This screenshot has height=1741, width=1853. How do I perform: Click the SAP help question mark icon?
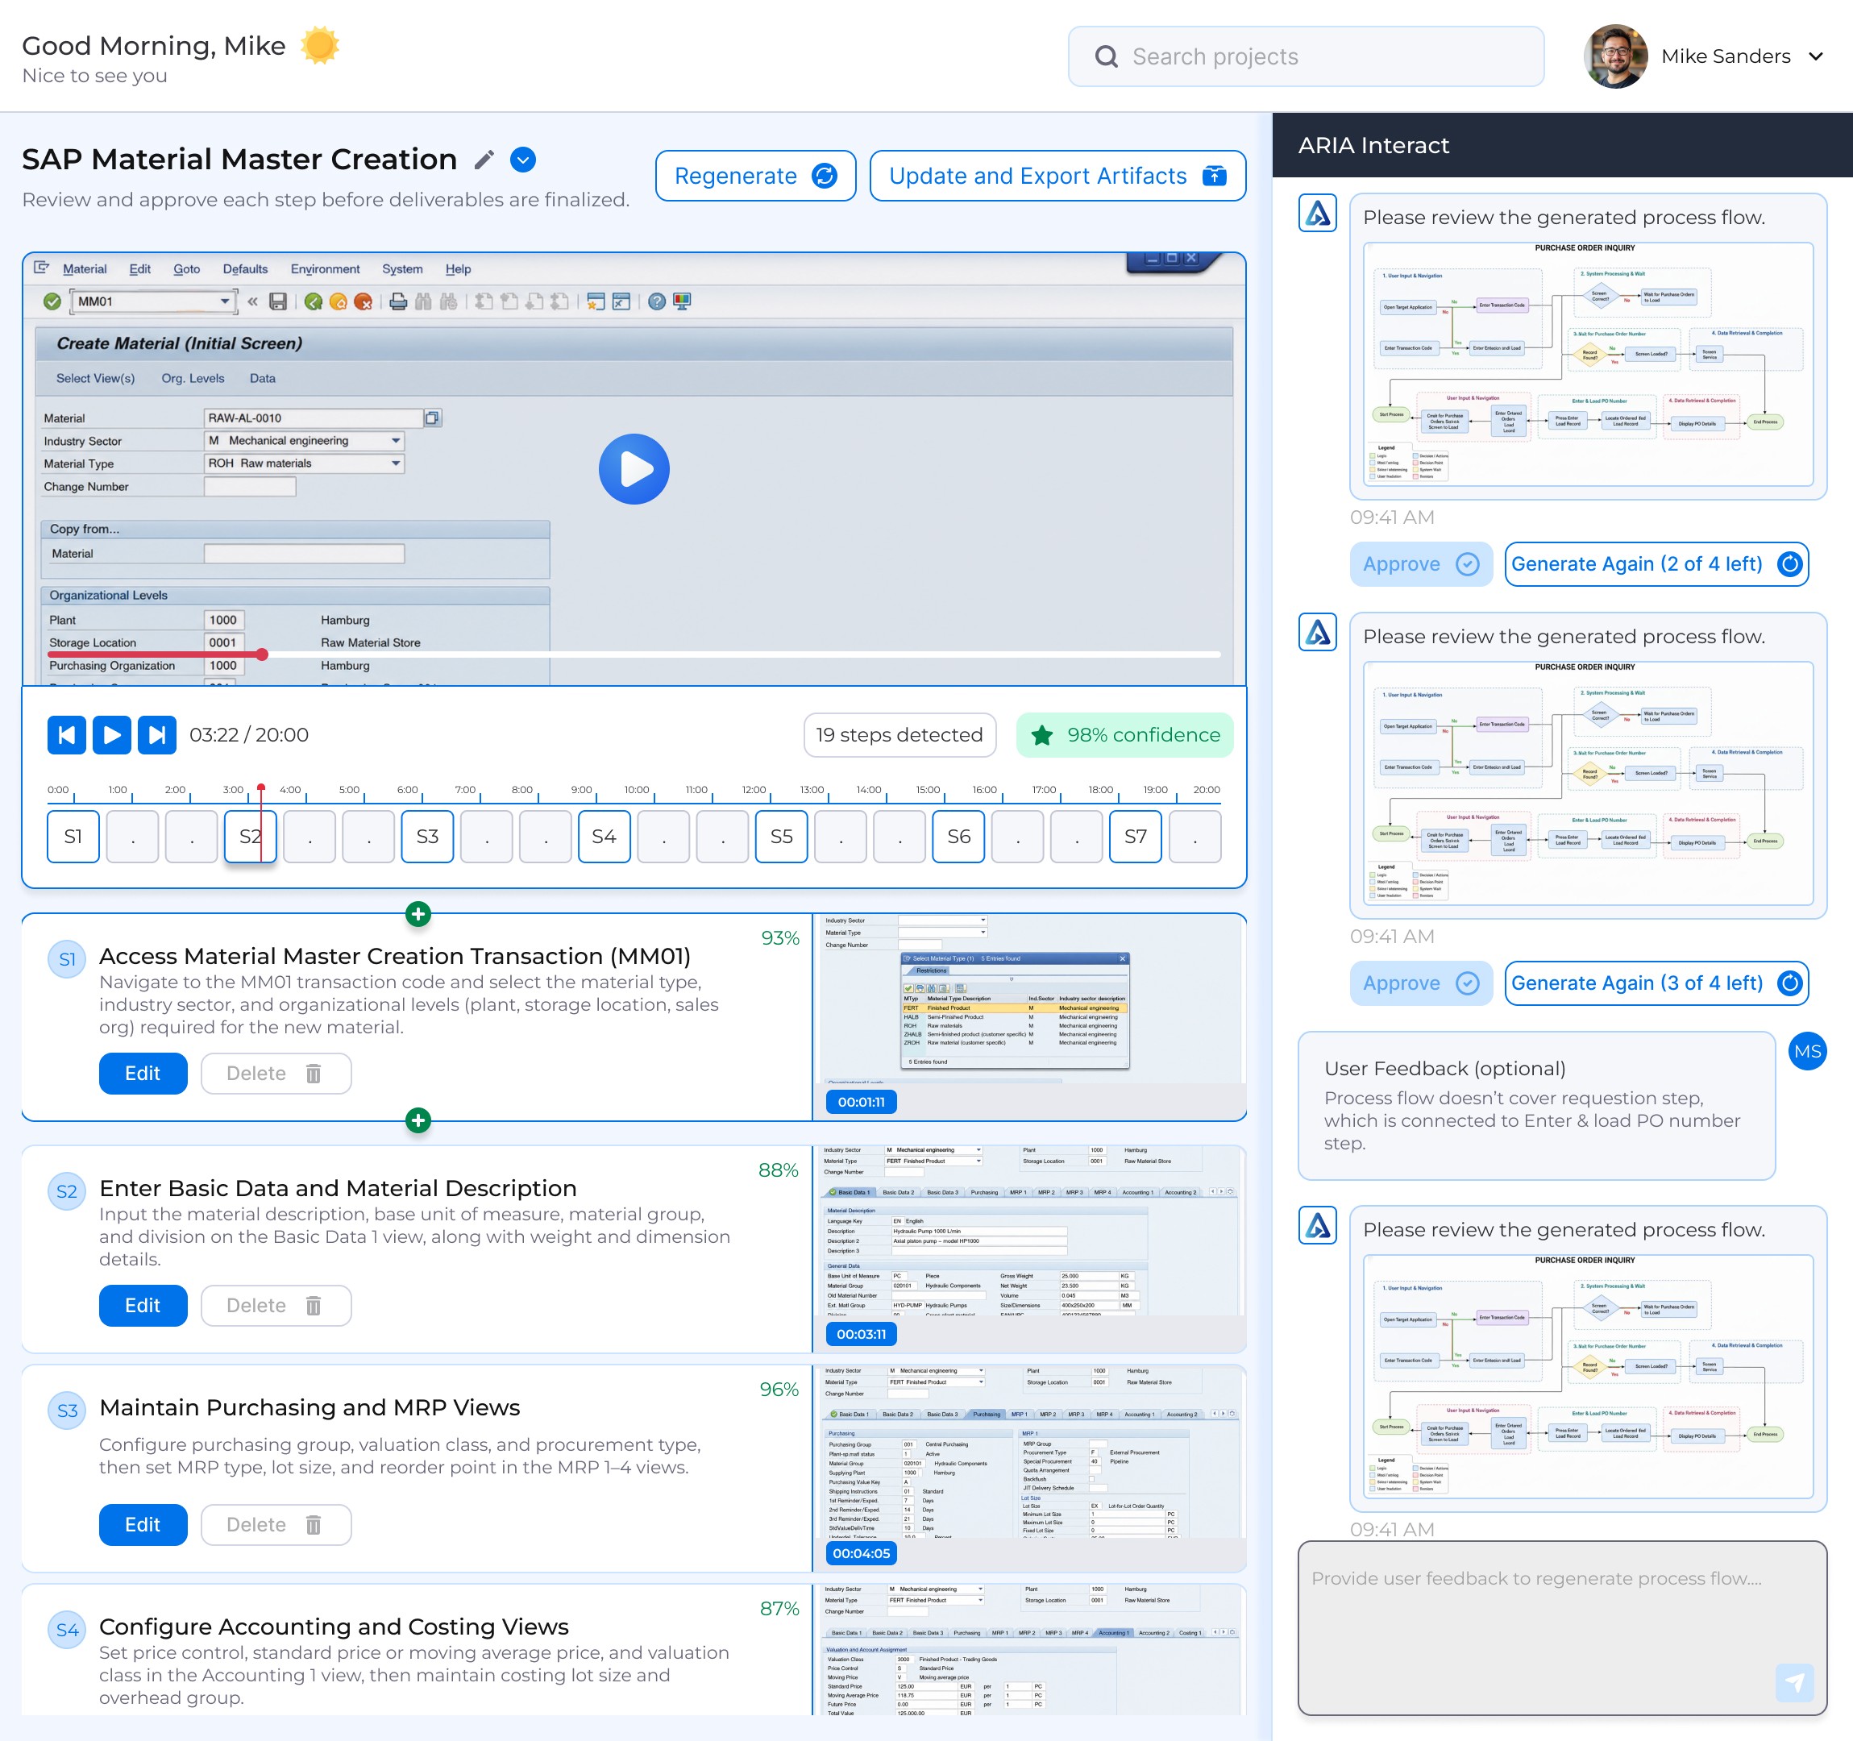[x=657, y=301]
